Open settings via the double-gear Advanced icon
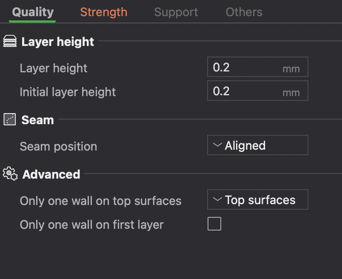 tap(9, 174)
